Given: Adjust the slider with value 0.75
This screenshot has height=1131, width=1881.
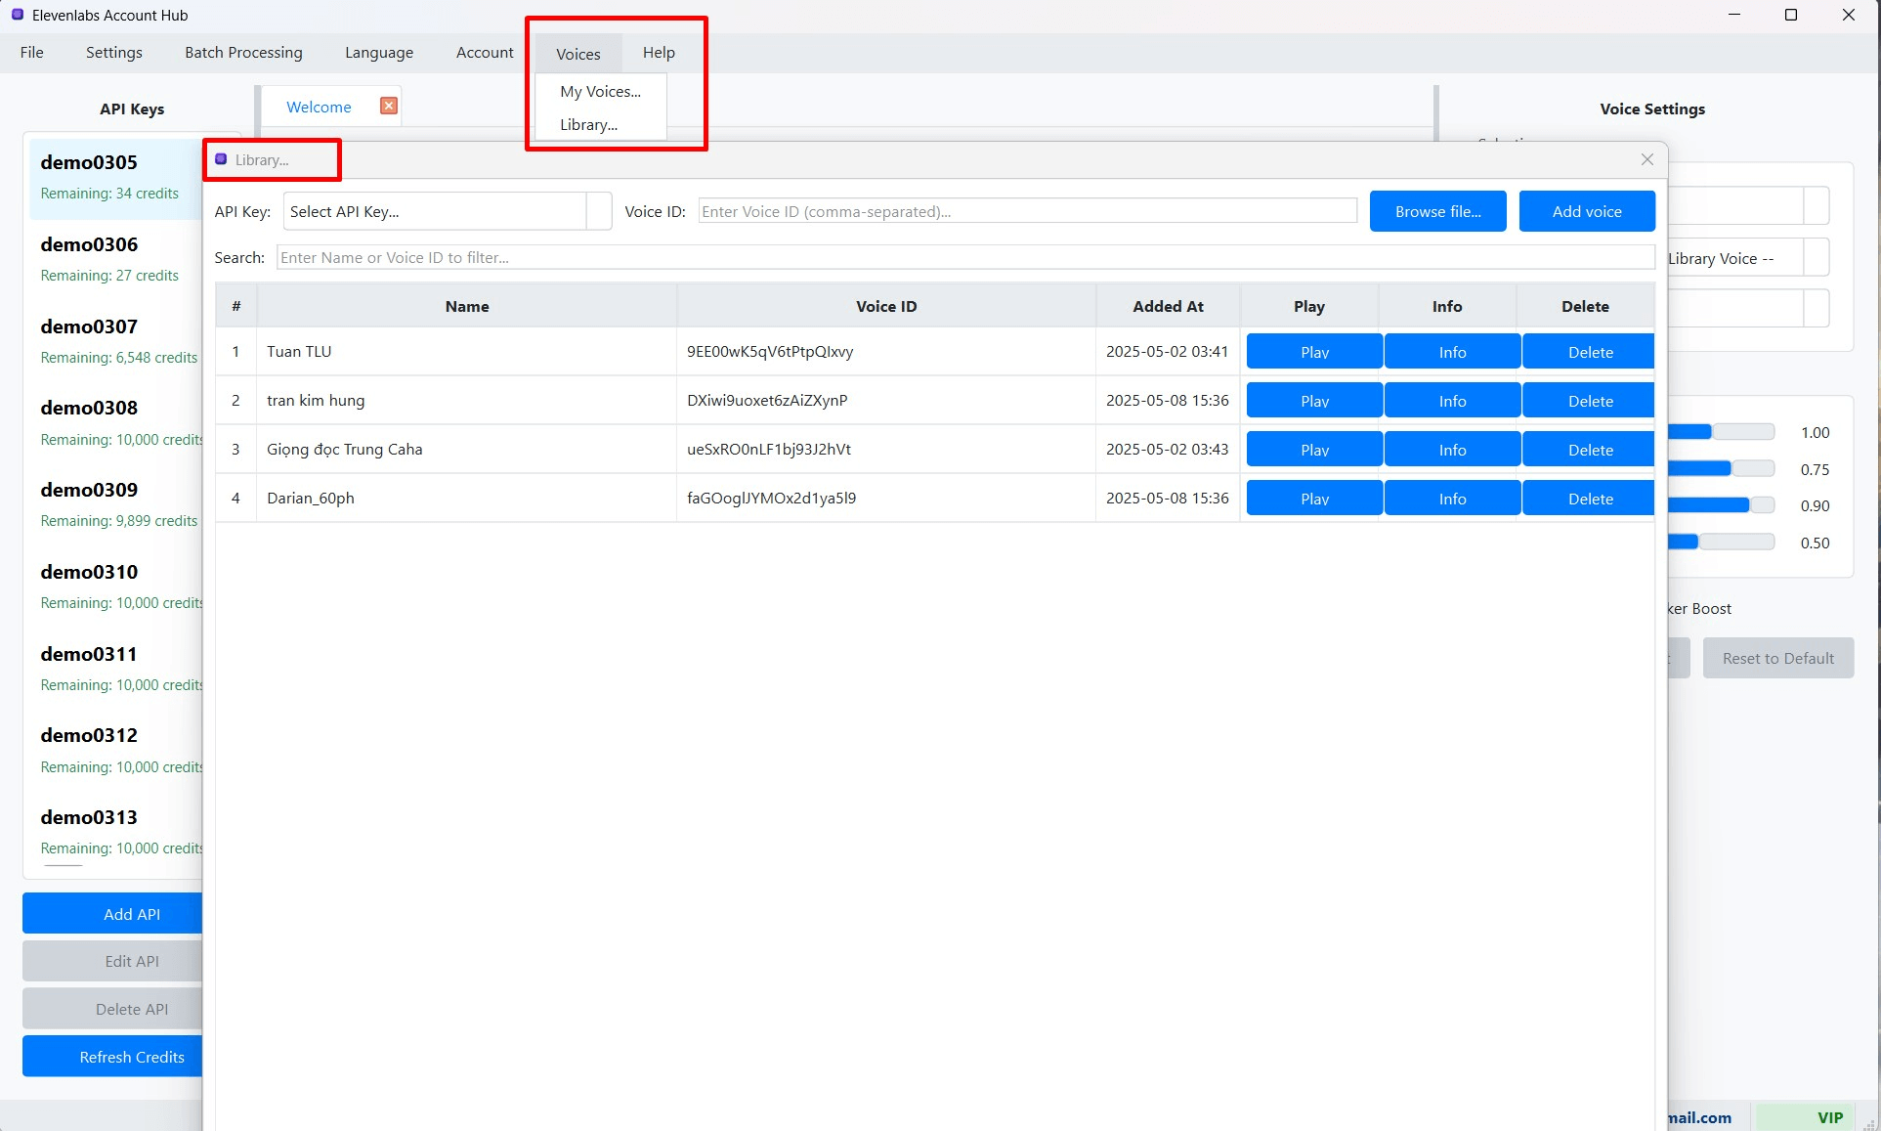Looking at the screenshot, I should tap(1721, 469).
